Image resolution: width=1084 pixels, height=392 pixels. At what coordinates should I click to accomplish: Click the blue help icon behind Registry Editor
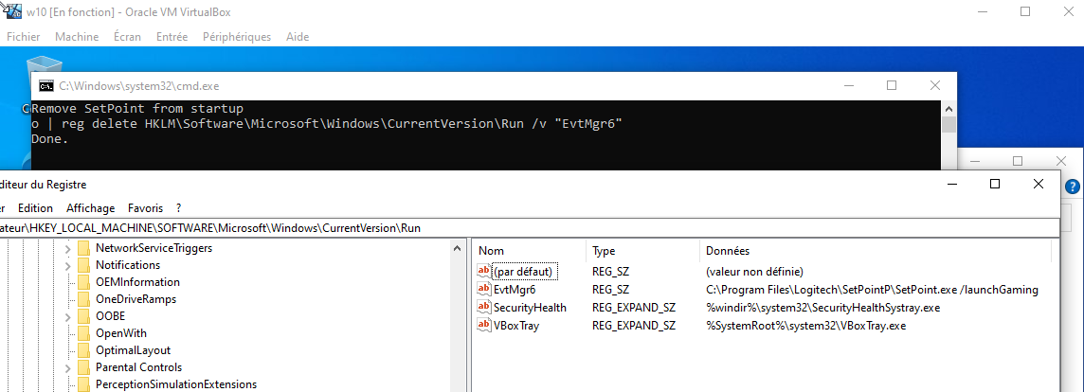click(1073, 186)
